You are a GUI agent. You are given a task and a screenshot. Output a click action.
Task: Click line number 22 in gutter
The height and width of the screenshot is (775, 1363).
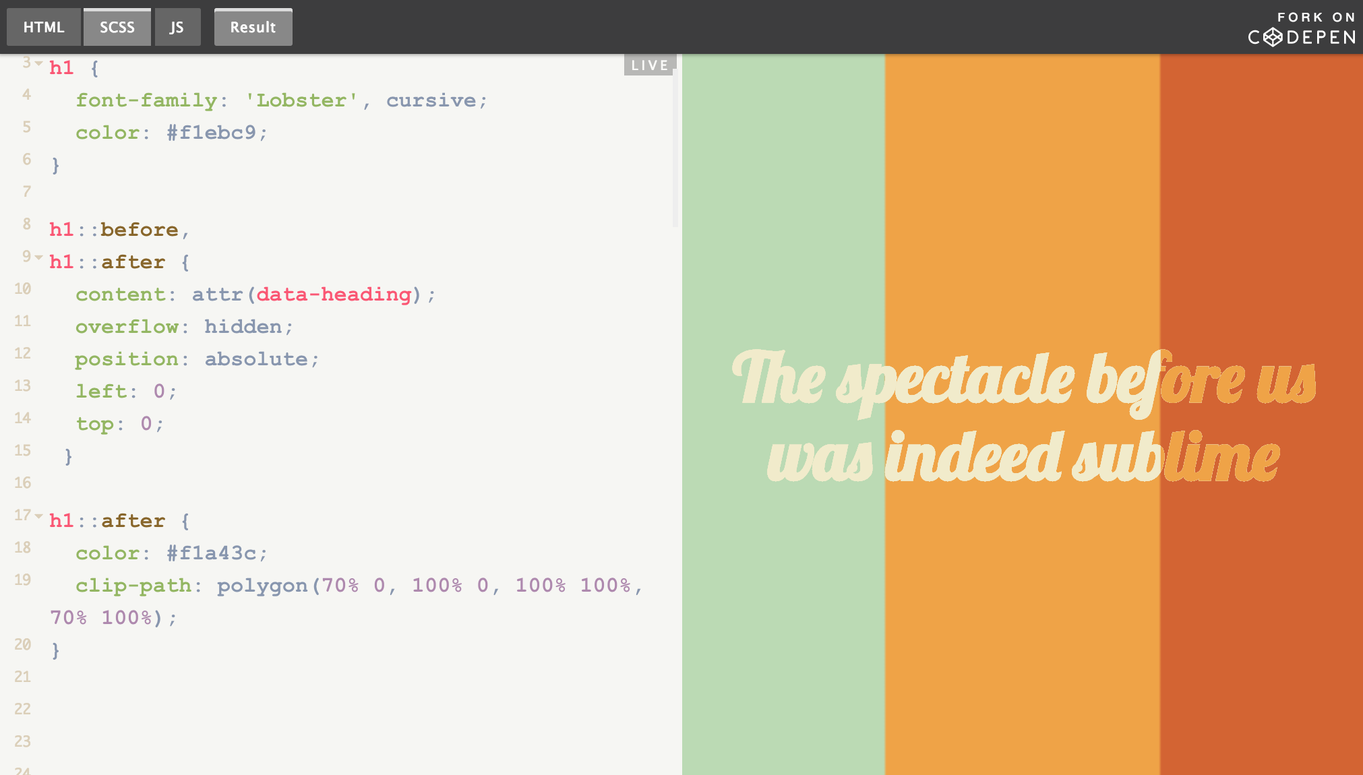(22, 709)
